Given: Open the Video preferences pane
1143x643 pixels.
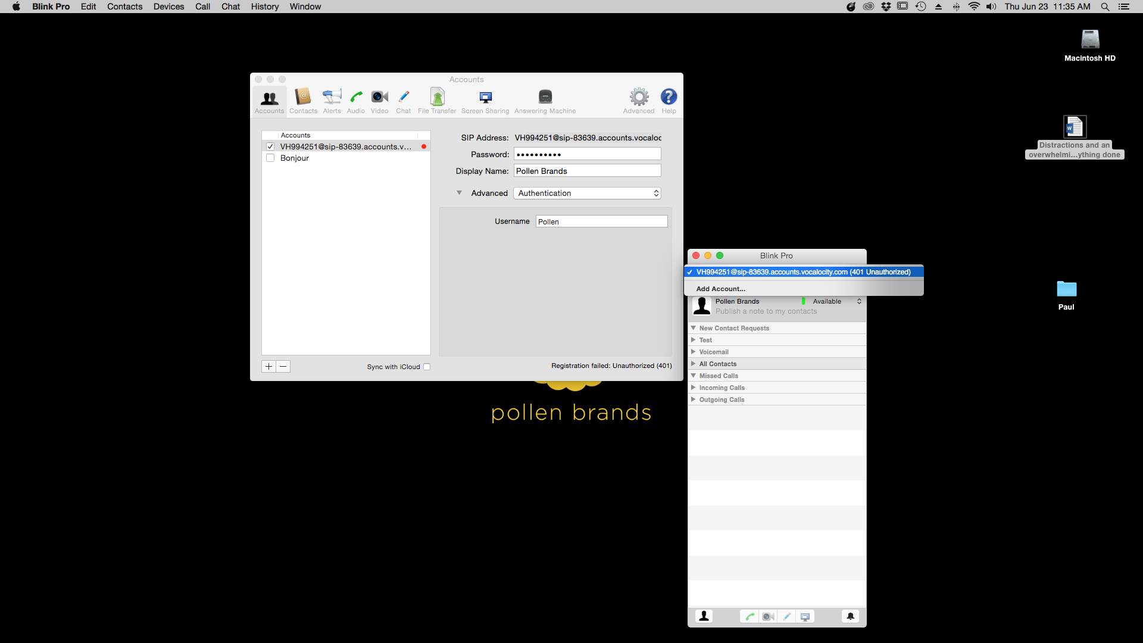Looking at the screenshot, I should 379,101.
